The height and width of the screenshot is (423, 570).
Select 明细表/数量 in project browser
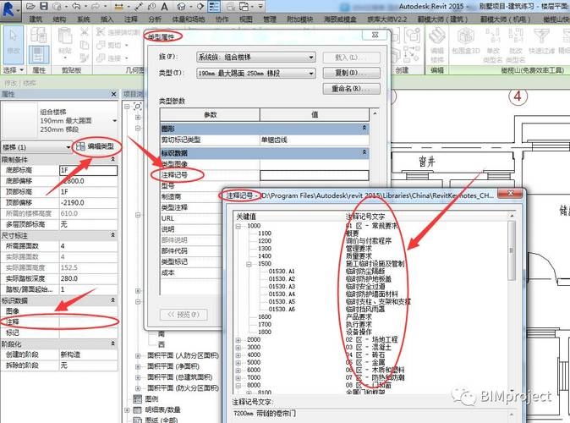click(x=162, y=410)
